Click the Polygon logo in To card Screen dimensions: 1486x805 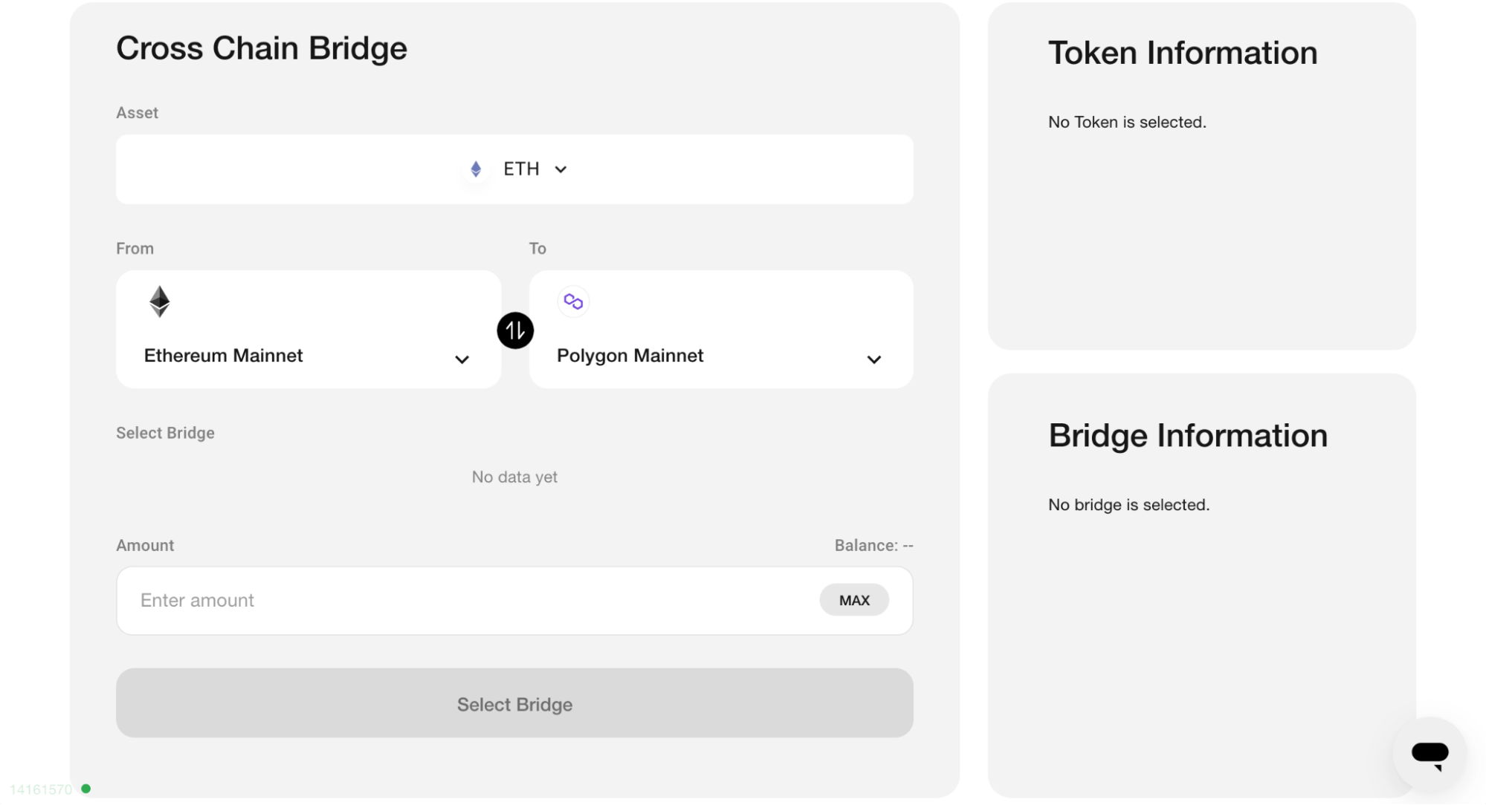coord(573,302)
